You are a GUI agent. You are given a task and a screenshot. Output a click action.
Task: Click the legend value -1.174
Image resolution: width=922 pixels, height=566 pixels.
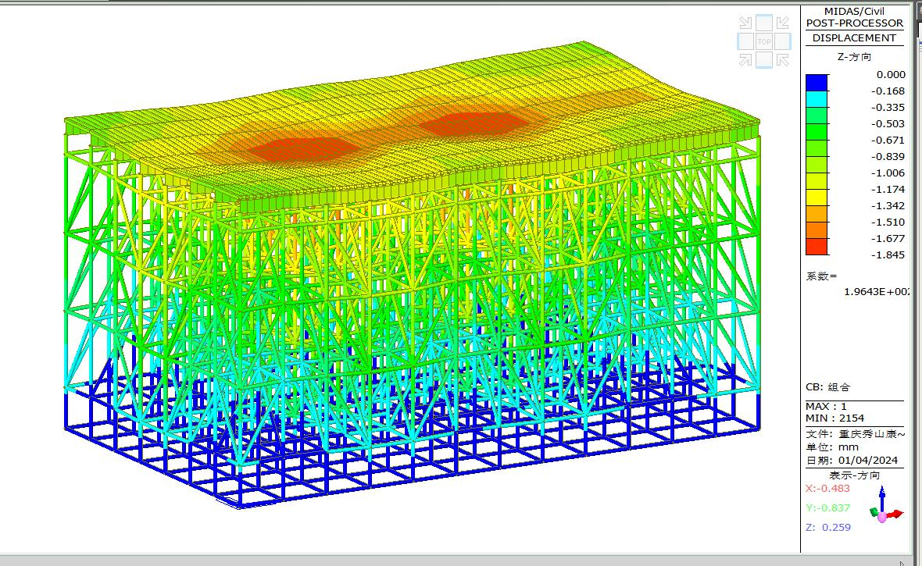point(888,189)
